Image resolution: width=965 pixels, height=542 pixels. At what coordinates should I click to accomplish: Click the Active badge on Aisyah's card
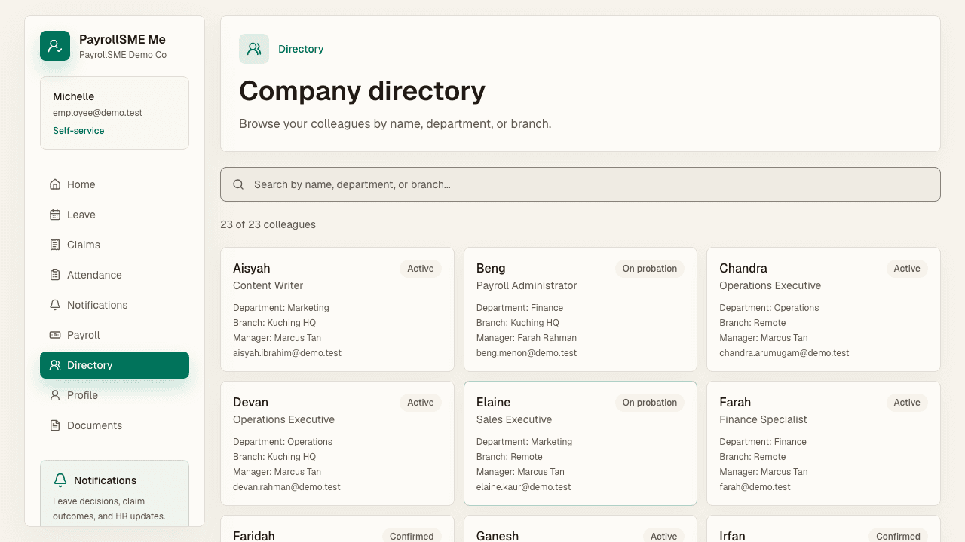[x=421, y=269]
